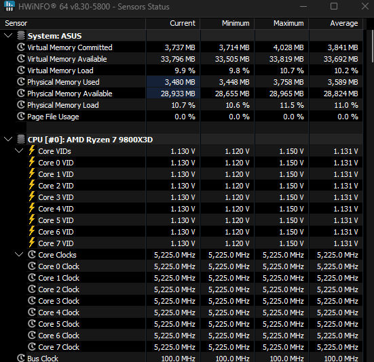
Task: Select the Core 4 VID row label
Action: (56, 209)
